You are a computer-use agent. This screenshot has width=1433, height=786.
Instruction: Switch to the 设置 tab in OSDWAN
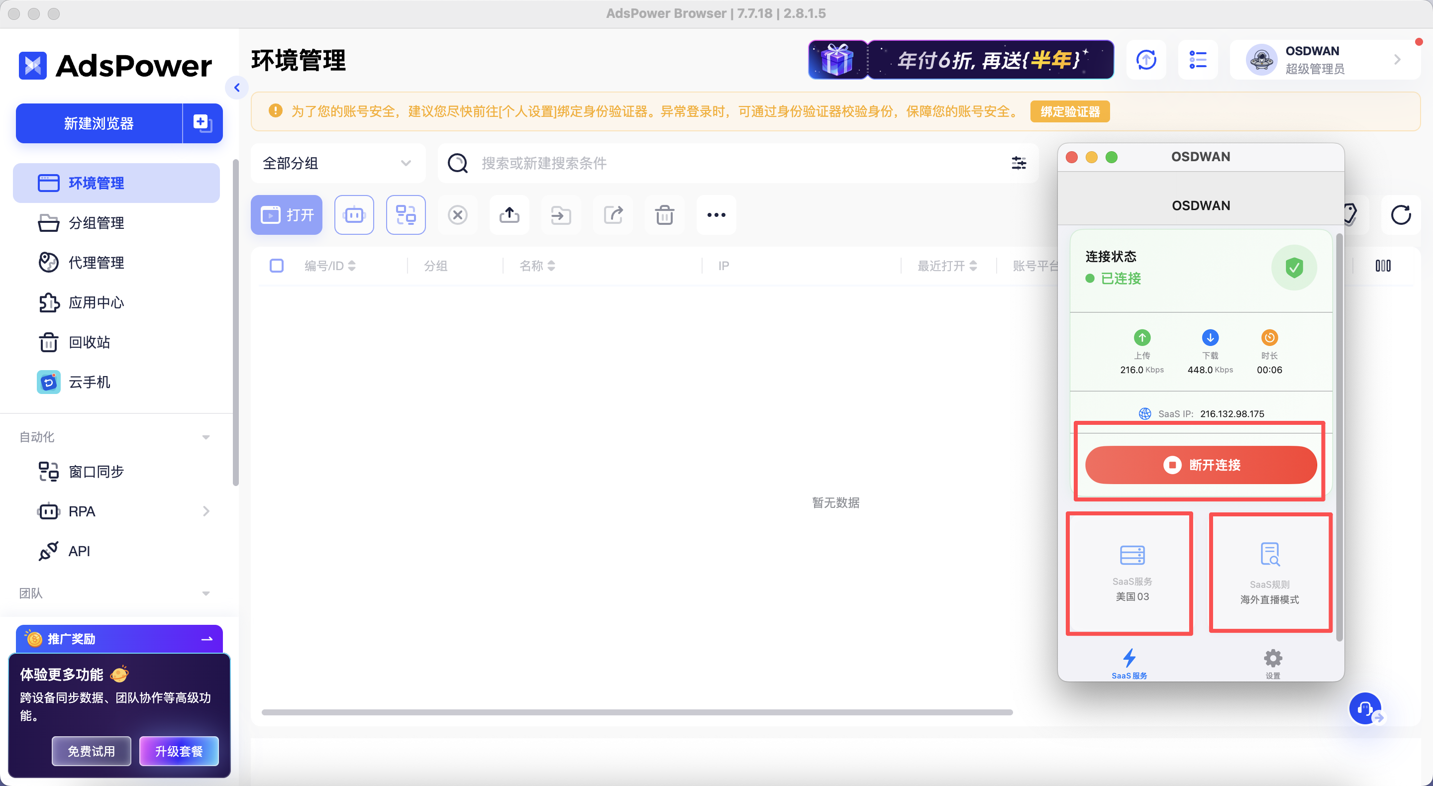point(1272,663)
